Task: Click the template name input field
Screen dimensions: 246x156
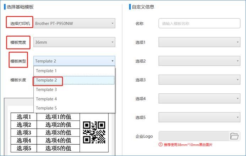Action: pos(199,23)
